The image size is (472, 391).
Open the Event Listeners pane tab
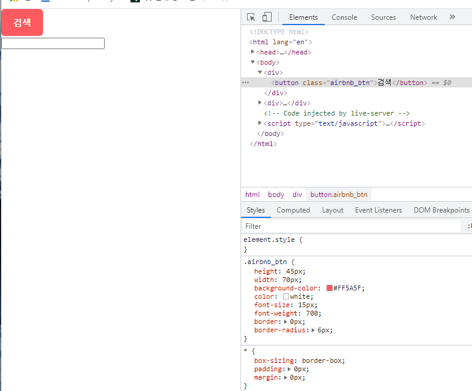pos(379,210)
